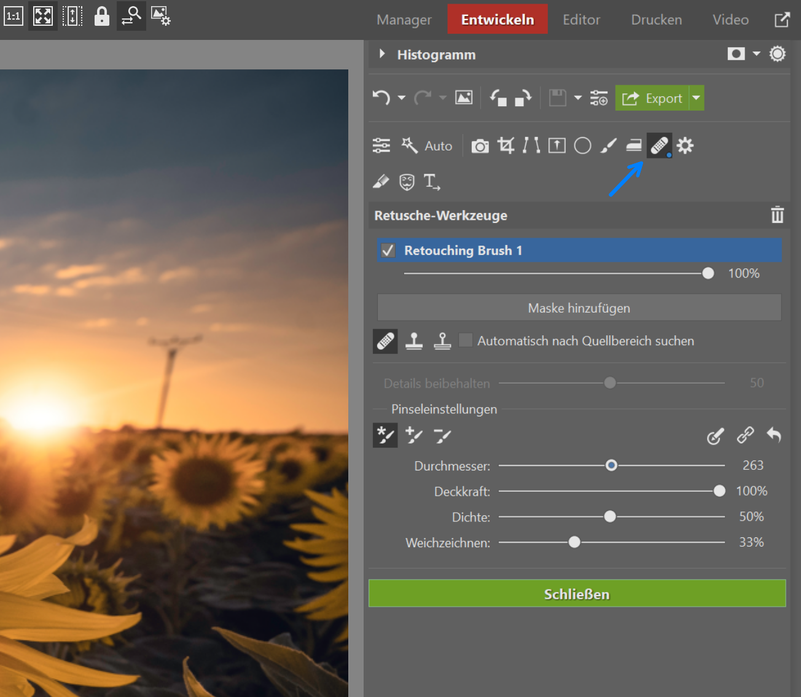Image resolution: width=801 pixels, height=697 pixels.
Task: Rotate image to the left
Action: point(498,98)
